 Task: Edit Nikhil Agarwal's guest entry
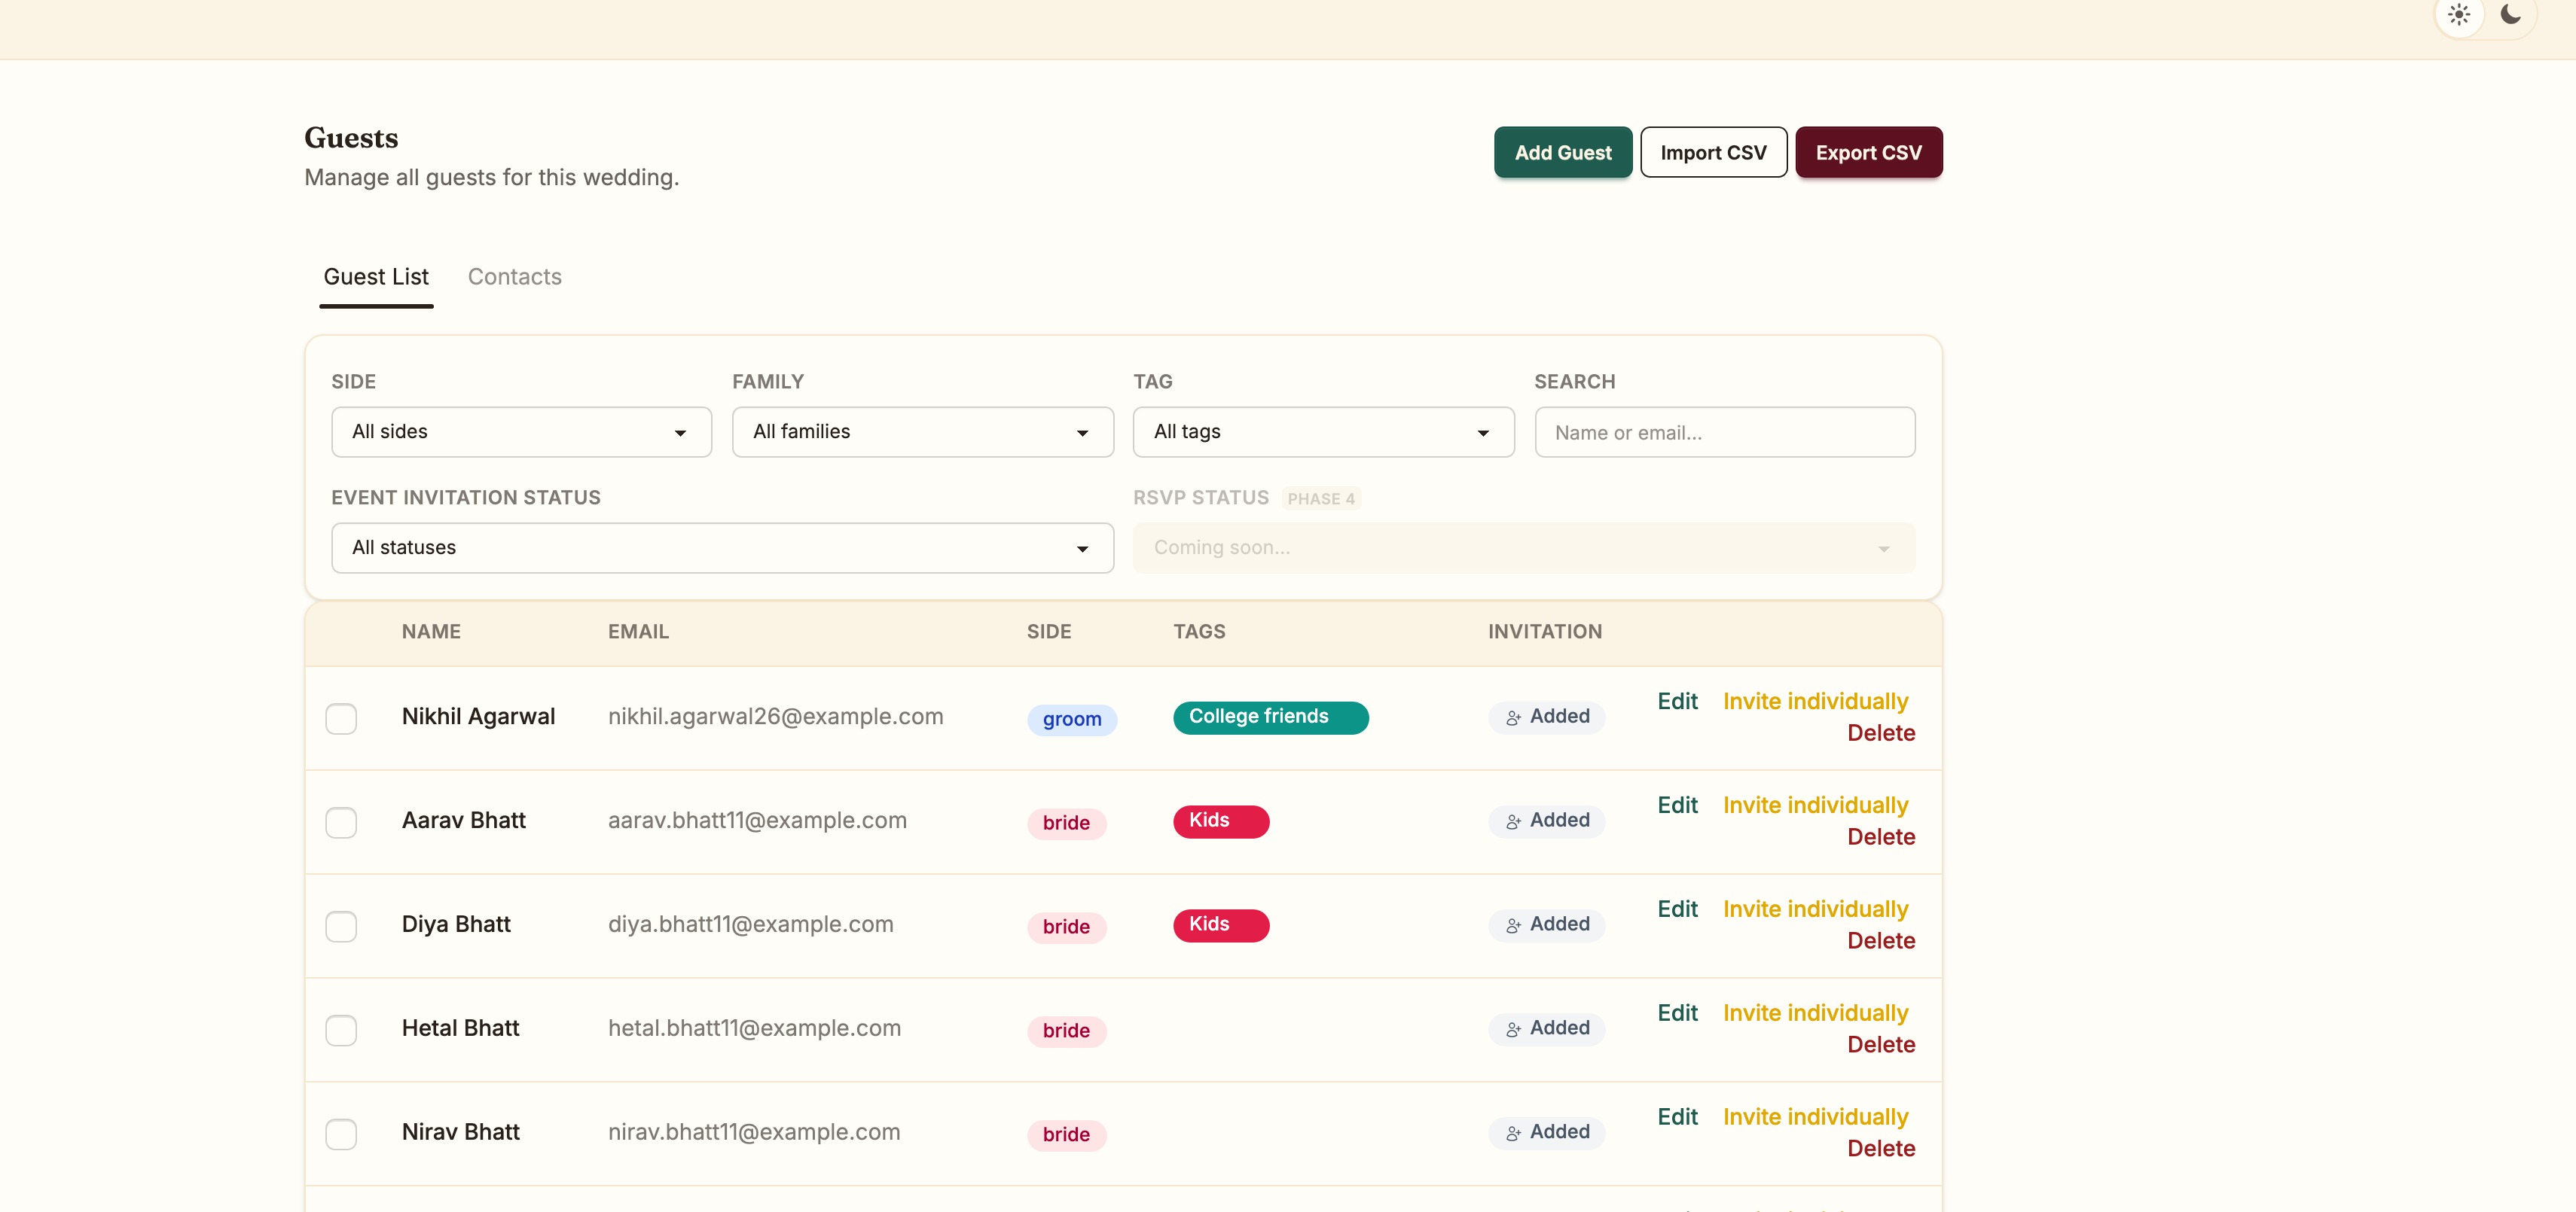(x=1677, y=702)
